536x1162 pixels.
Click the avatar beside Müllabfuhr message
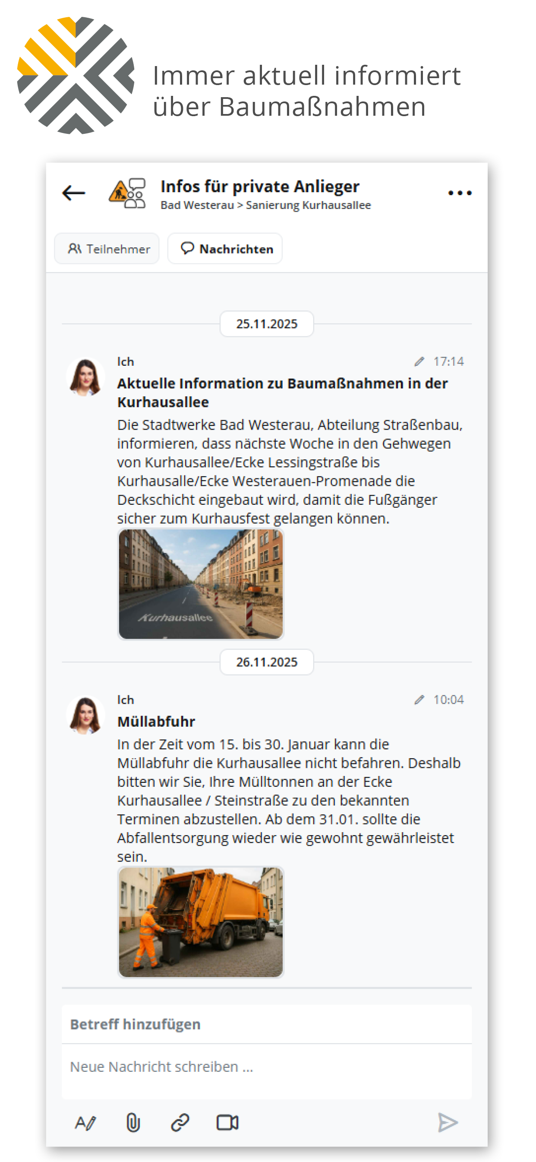pos(85,716)
